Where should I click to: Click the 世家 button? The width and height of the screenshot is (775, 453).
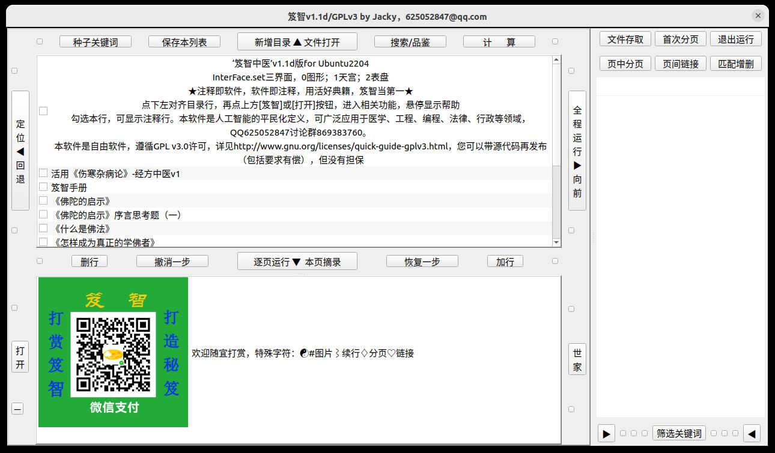click(x=577, y=359)
